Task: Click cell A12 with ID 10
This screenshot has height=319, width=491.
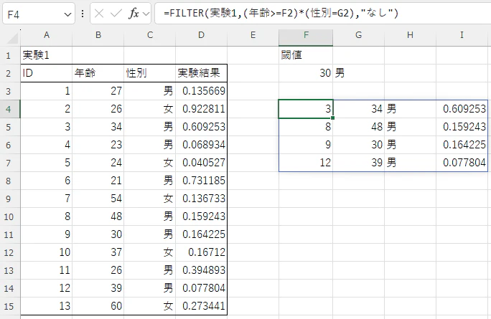Action: (47, 252)
